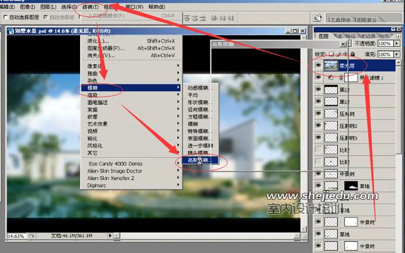Select 镜头模糊 in the blur submenu

click(200, 153)
